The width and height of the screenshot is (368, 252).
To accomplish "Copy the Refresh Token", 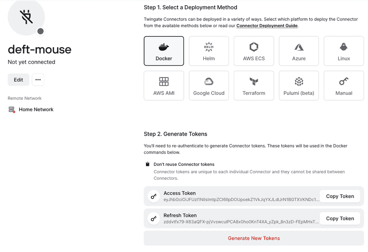I will point(340,218).
